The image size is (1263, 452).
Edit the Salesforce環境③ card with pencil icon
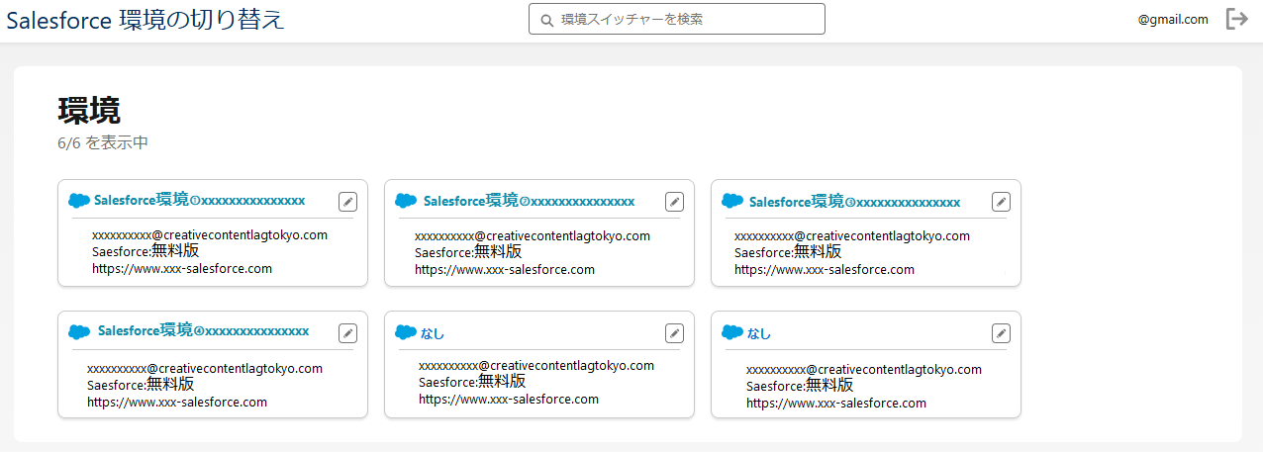[x=1001, y=201]
